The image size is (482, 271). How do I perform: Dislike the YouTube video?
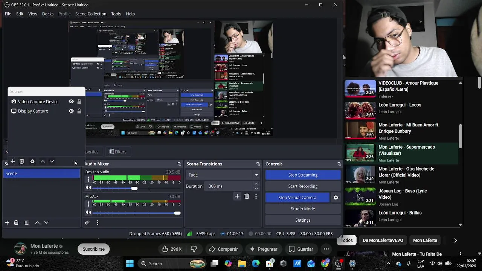coord(194,249)
